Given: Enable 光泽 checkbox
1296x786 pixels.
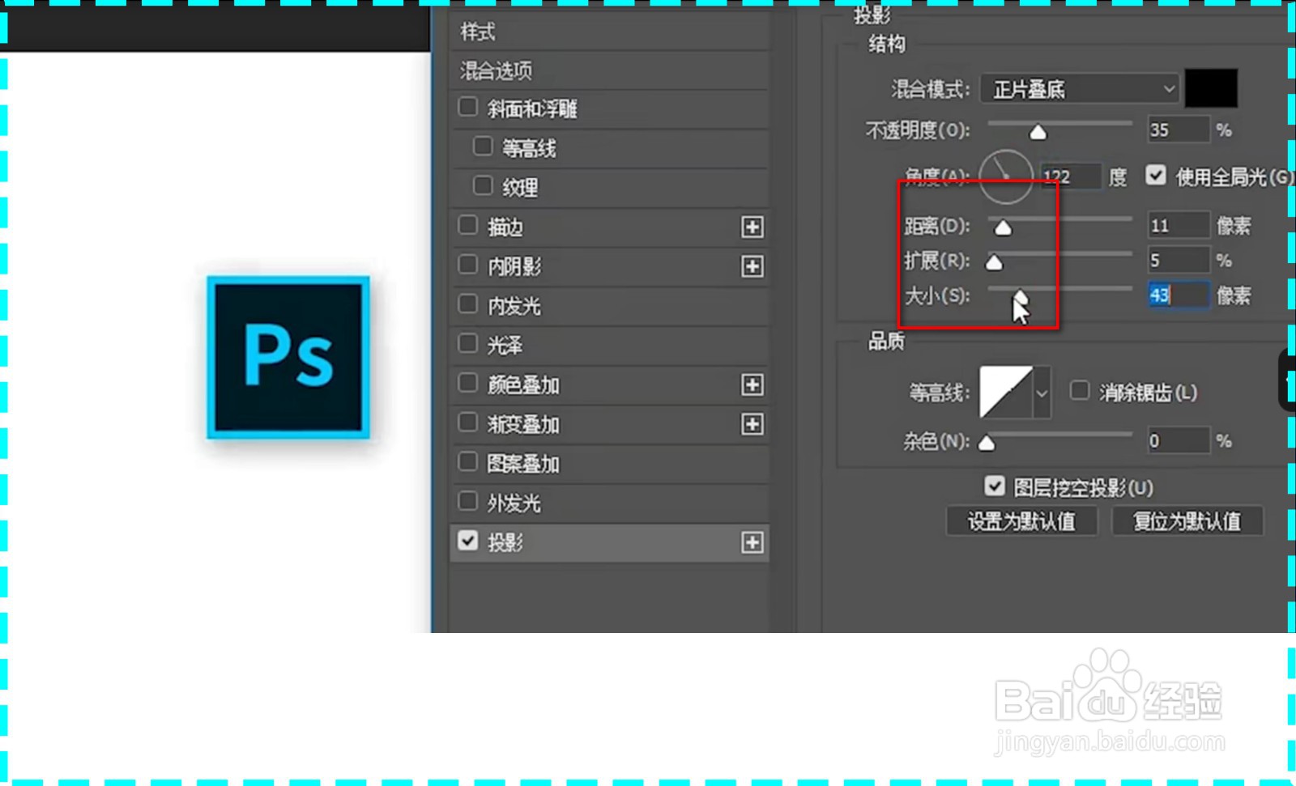Looking at the screenshot, I should coord(467,343).
